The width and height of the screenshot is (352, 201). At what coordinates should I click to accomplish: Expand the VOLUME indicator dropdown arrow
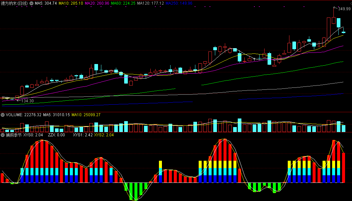pos(3,115)
